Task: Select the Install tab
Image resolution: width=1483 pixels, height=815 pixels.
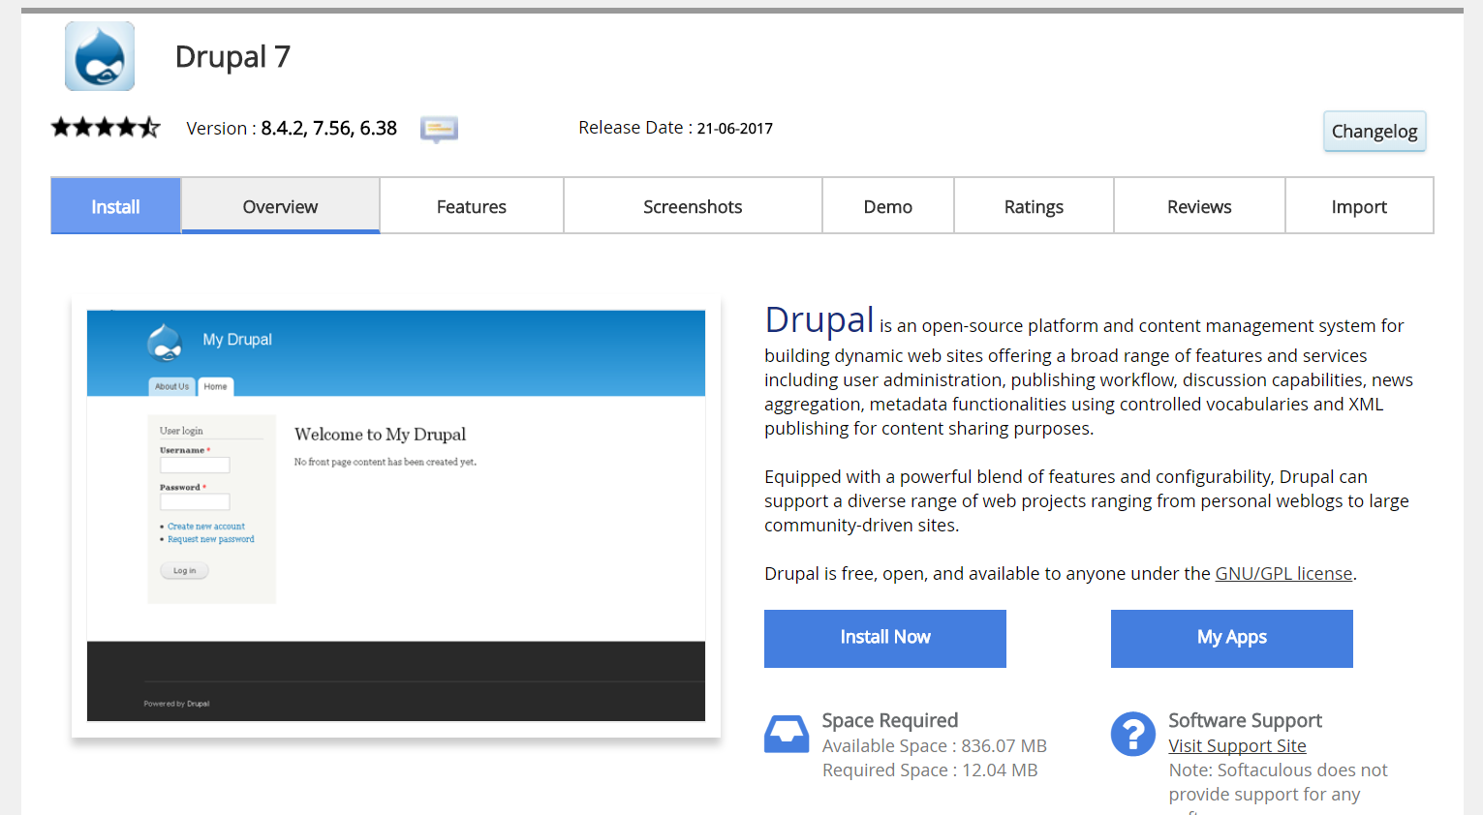Action: tap(114, 206)
